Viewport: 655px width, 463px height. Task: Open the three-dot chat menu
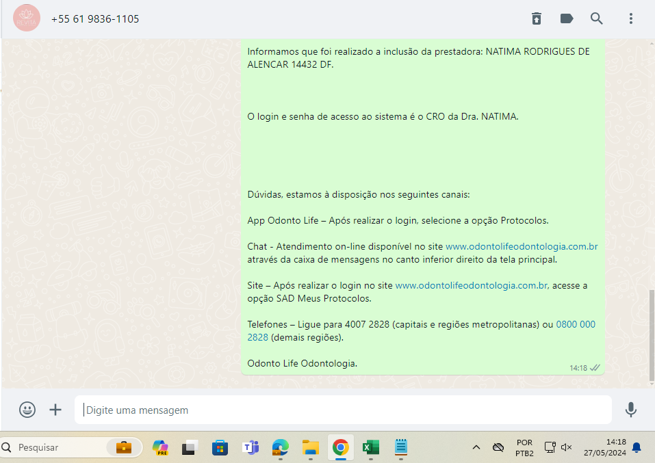tap(631, 18)
